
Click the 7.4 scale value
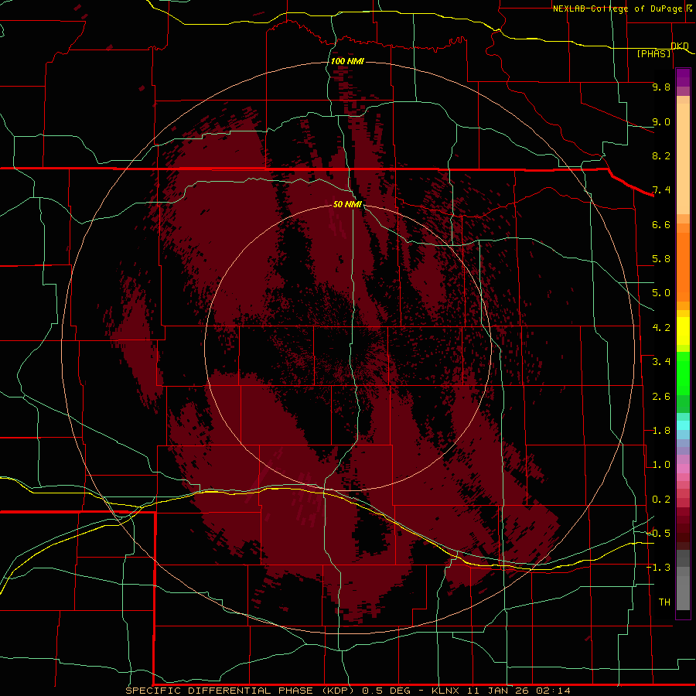(x=661, y=190)
